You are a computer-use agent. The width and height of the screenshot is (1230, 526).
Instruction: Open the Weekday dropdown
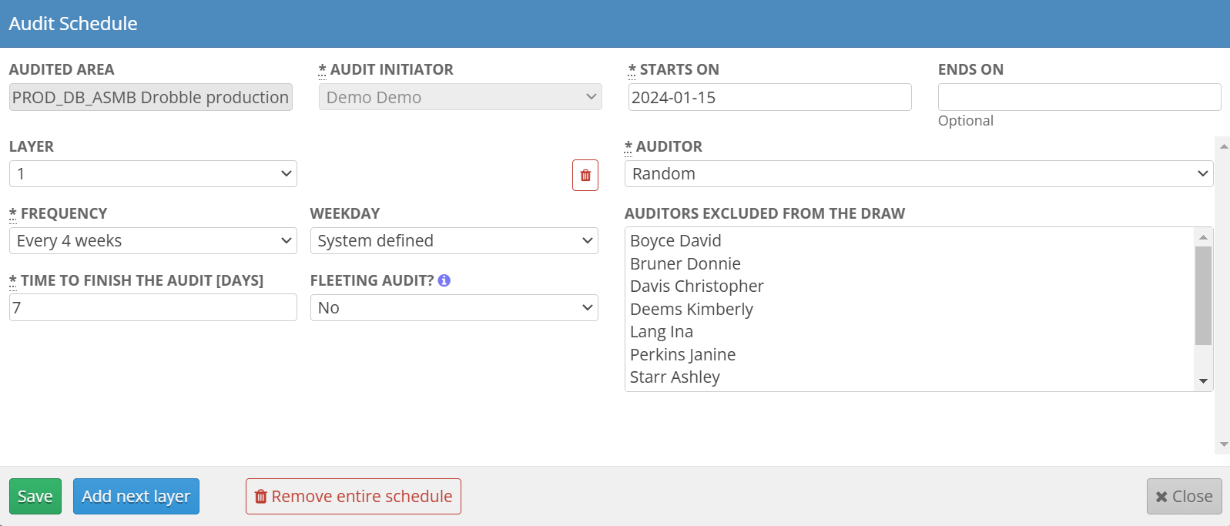[x=454, y=241]
